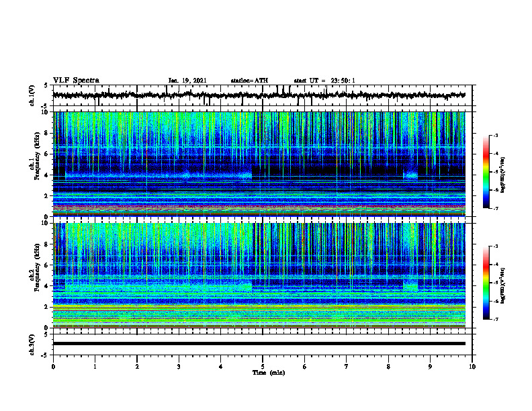Click the "ch.1(V)" waveform axis label
The image size is (532, 411).
tap(32, 95)
